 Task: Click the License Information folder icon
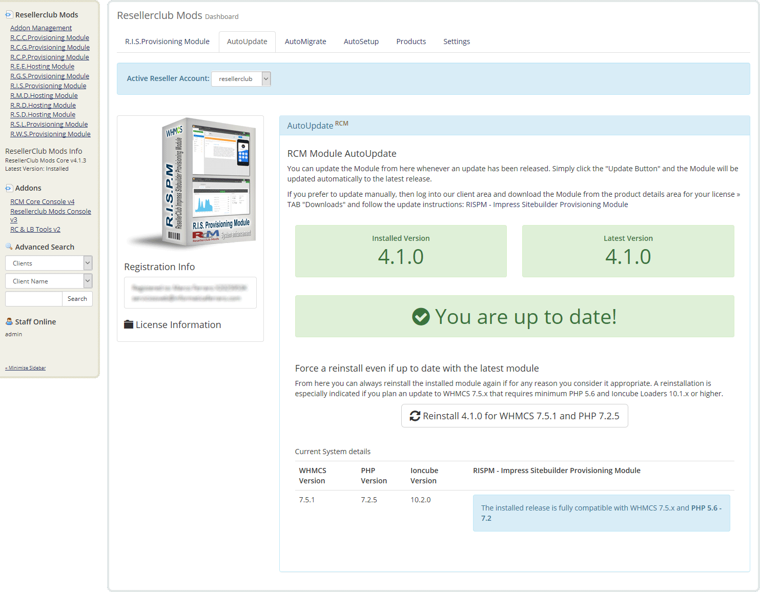(x=129, y=324)
